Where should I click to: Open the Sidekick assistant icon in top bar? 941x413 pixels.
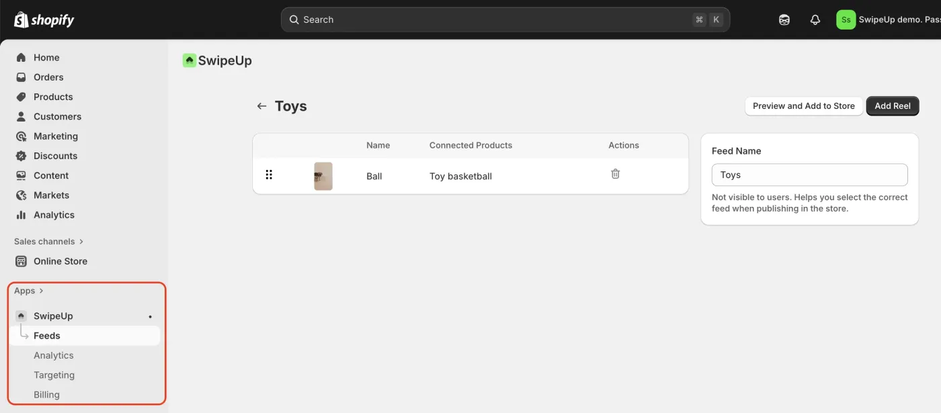(x=784, y=19)
